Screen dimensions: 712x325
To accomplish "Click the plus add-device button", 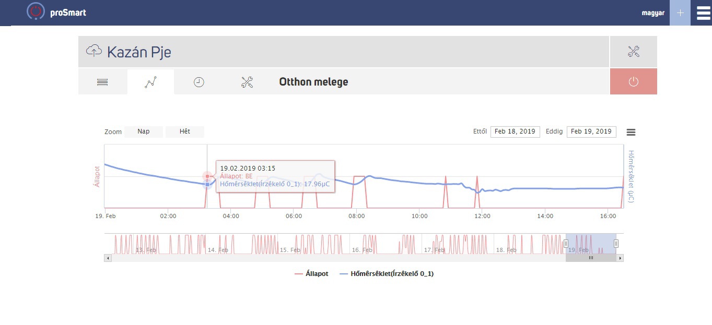I will pyautogui.click(x=680, y=13).
